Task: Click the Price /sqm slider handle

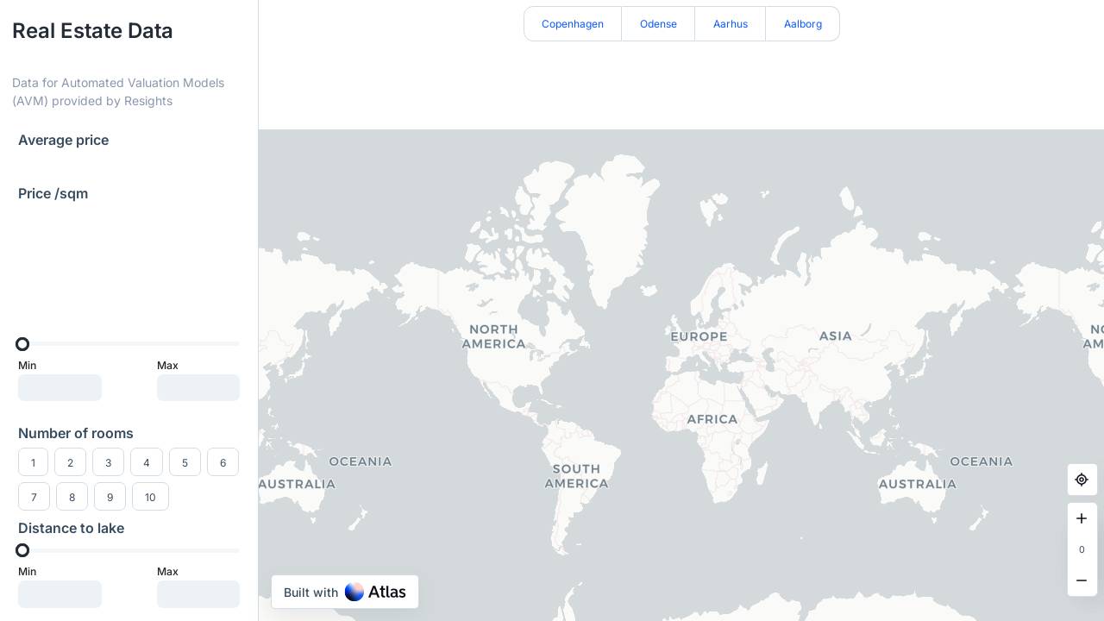Action: 22,344
